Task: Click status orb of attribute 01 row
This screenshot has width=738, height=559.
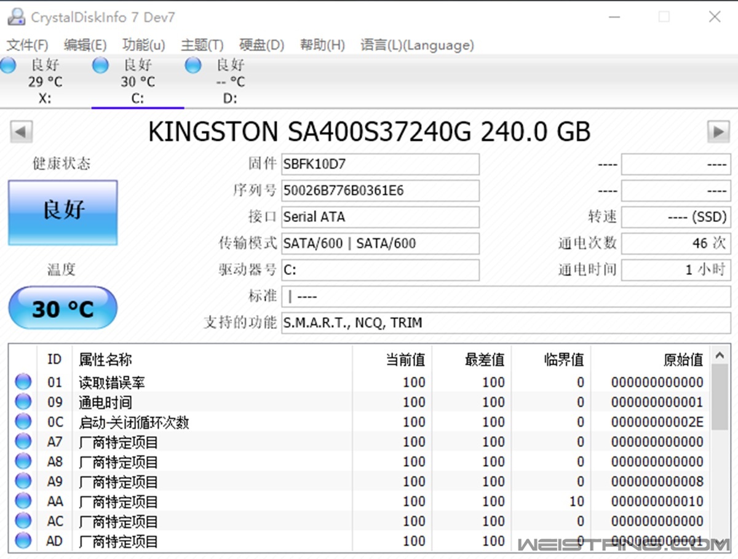Action: click(x=23, y=382)
